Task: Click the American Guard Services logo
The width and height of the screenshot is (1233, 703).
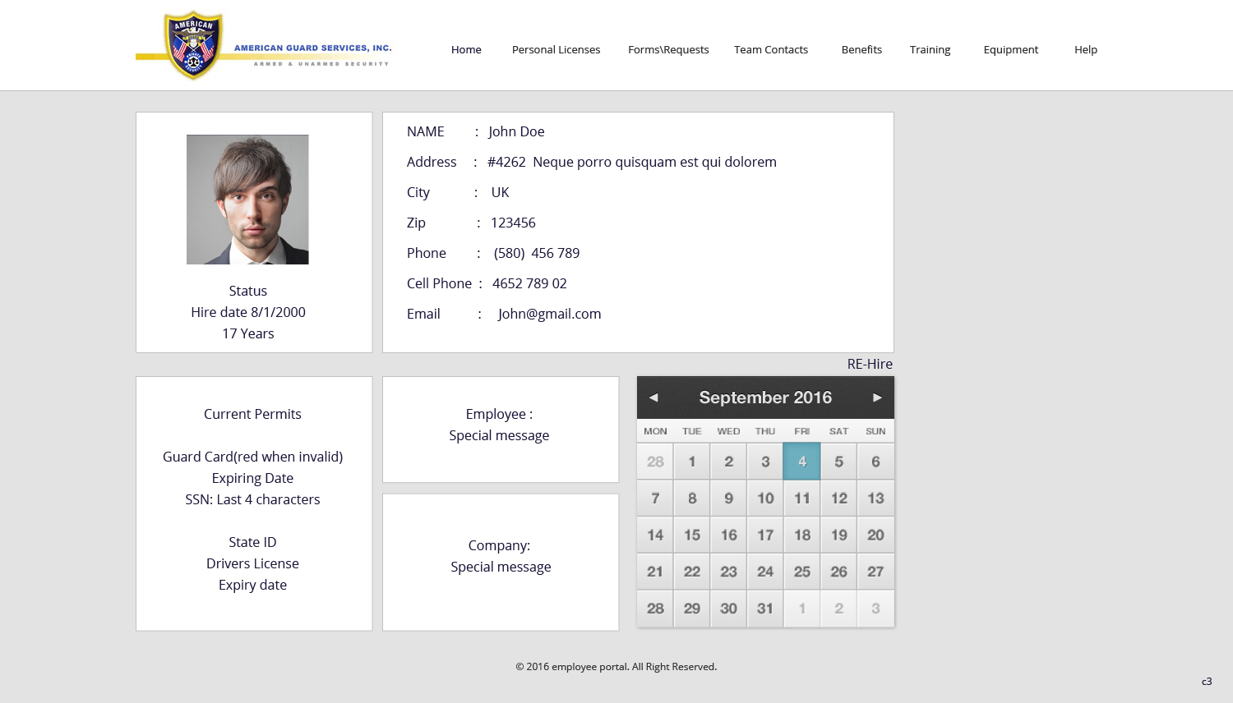Action: pyautogui.click(x=192, y=44)
